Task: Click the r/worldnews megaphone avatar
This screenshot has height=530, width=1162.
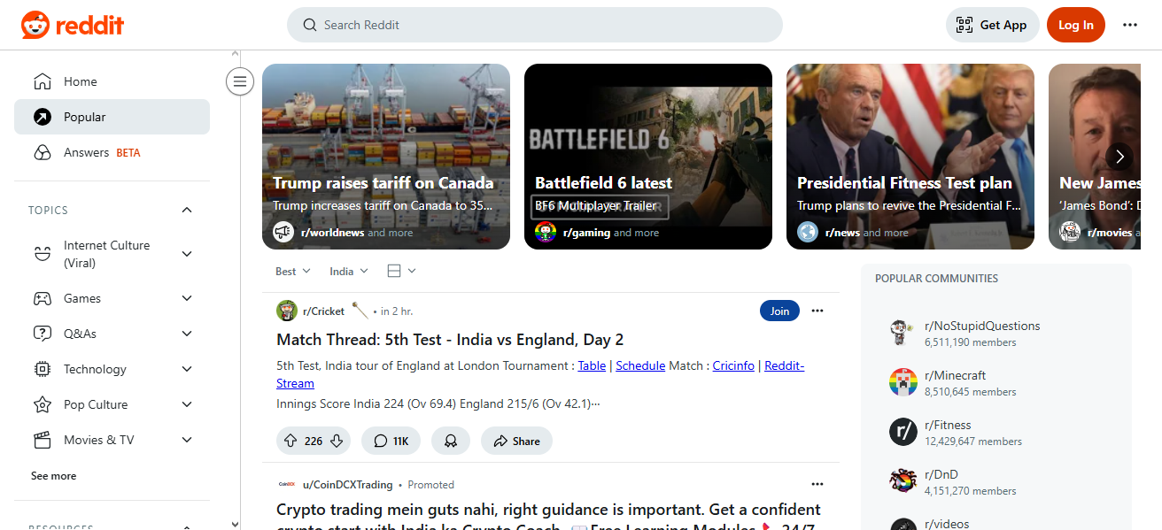Action: coord(283,232)
